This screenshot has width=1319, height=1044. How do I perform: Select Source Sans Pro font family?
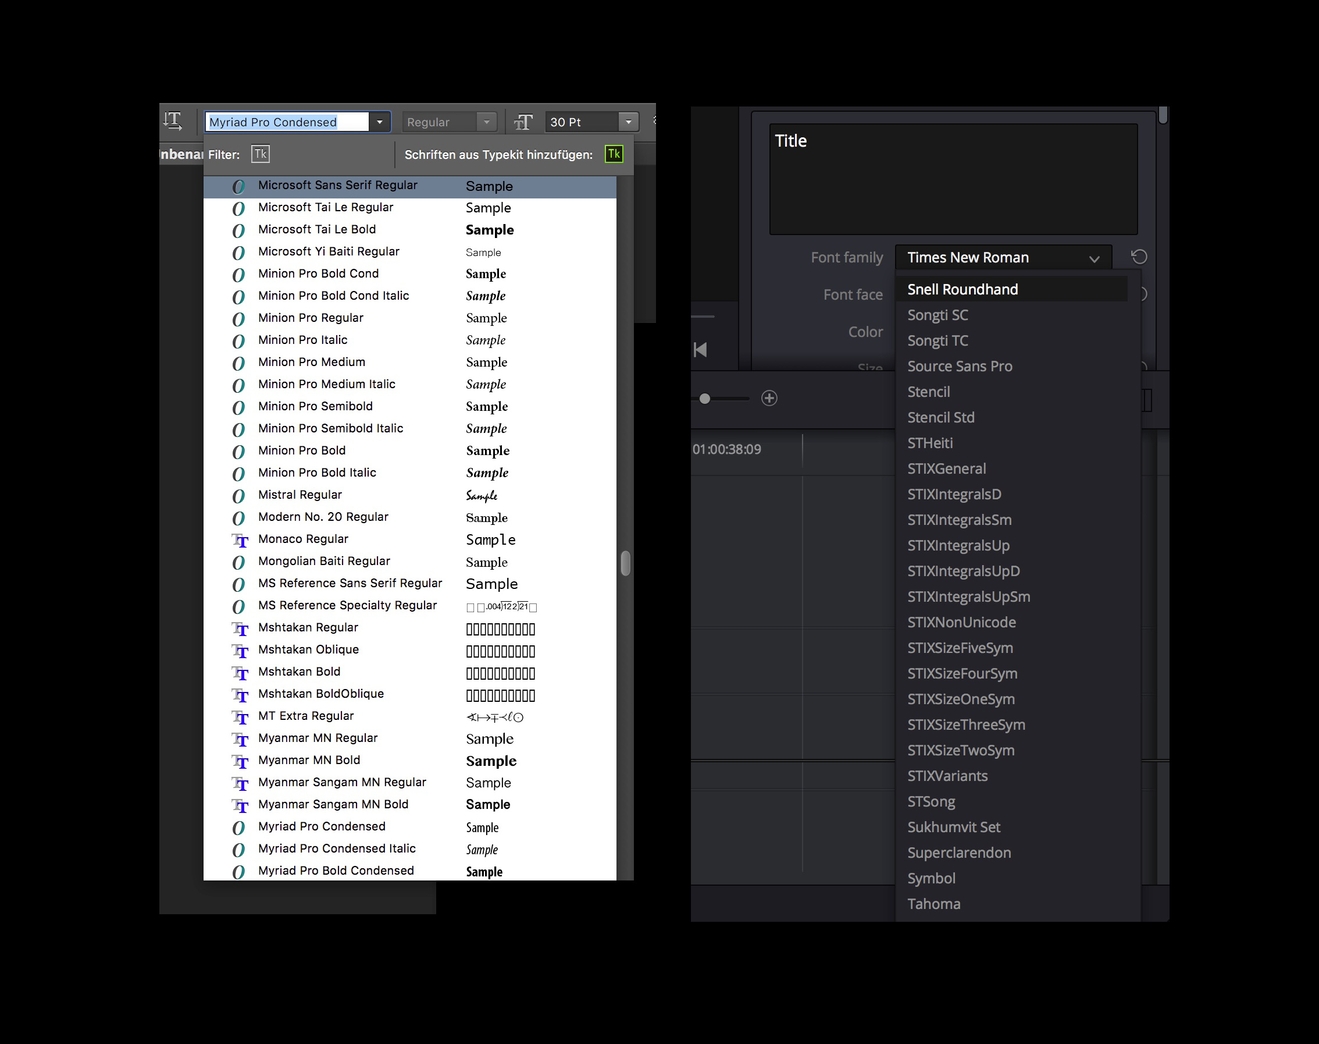point(1012,366)
